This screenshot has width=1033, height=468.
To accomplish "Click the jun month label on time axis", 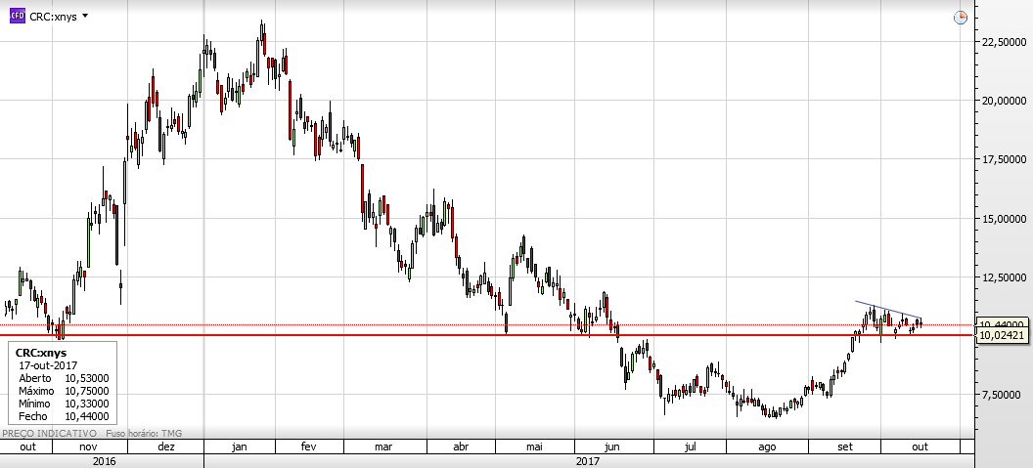I will point(612,447).
